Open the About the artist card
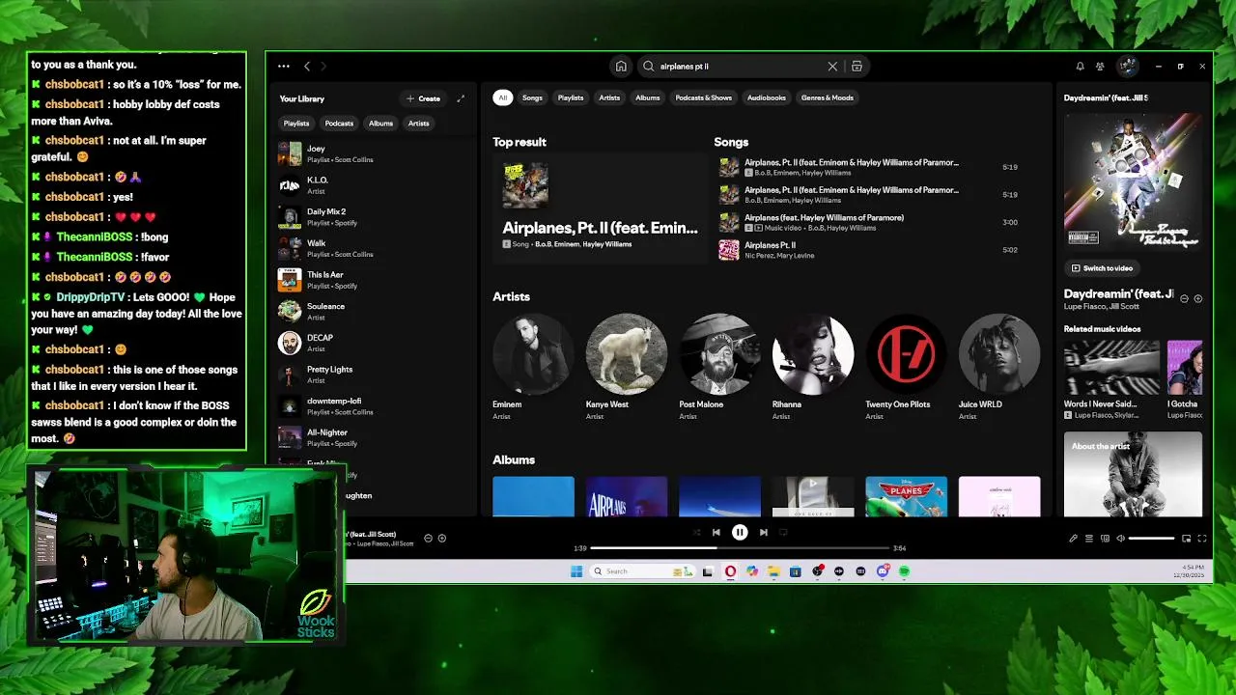Image resolution: width=1236 pixels, height=695 pixels. (1134, 475)
